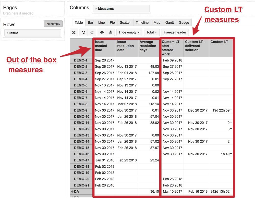Select the DEMO-5 row header
Screen dimensions: 255x198
[81, 85]
